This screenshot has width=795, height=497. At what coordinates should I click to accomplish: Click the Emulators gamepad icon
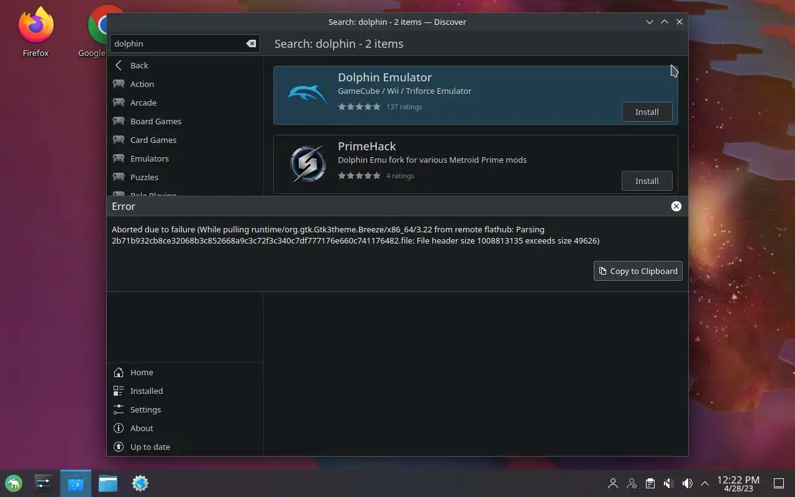(x=119, y=158)
